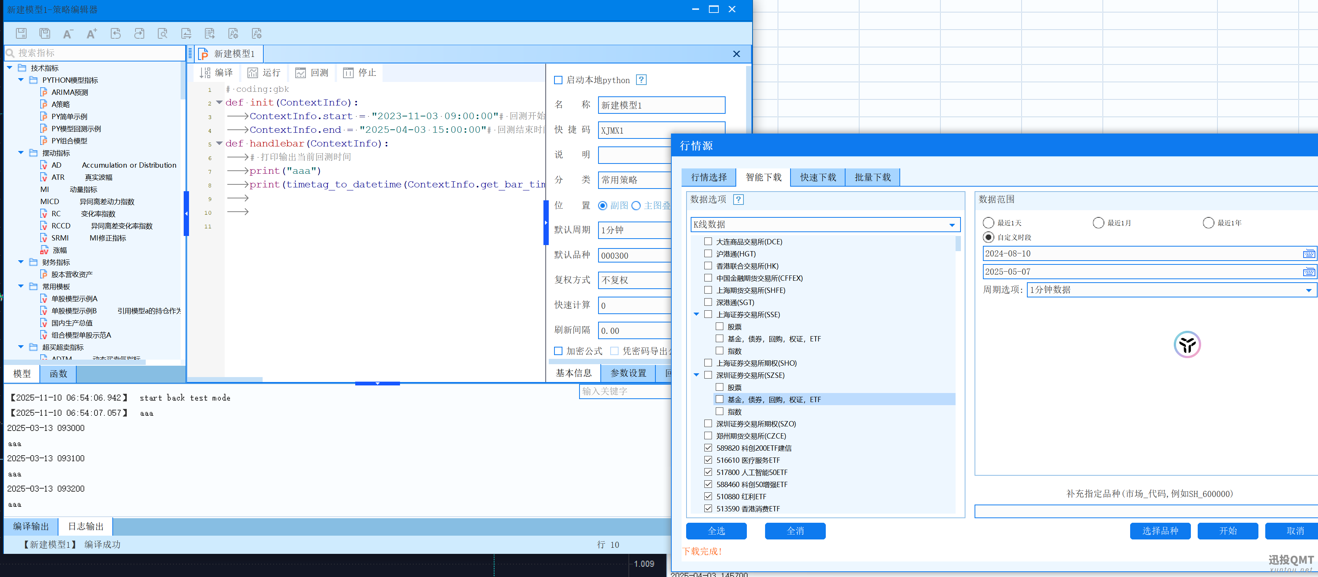Increase editor font size (A+)

coord(91,34)
